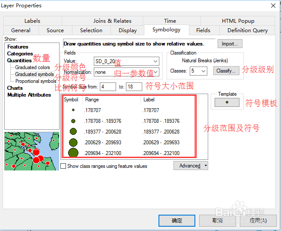Open the Advanced options dropdown
This screenshot has width=281, height=231.
191,165
